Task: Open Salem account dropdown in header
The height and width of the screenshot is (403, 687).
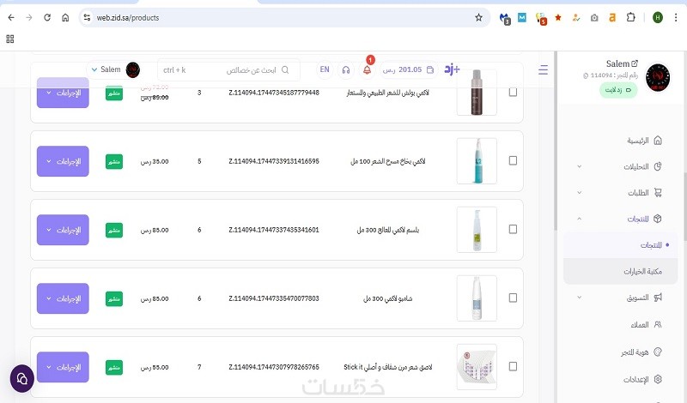Action: (x=114, y=69)
